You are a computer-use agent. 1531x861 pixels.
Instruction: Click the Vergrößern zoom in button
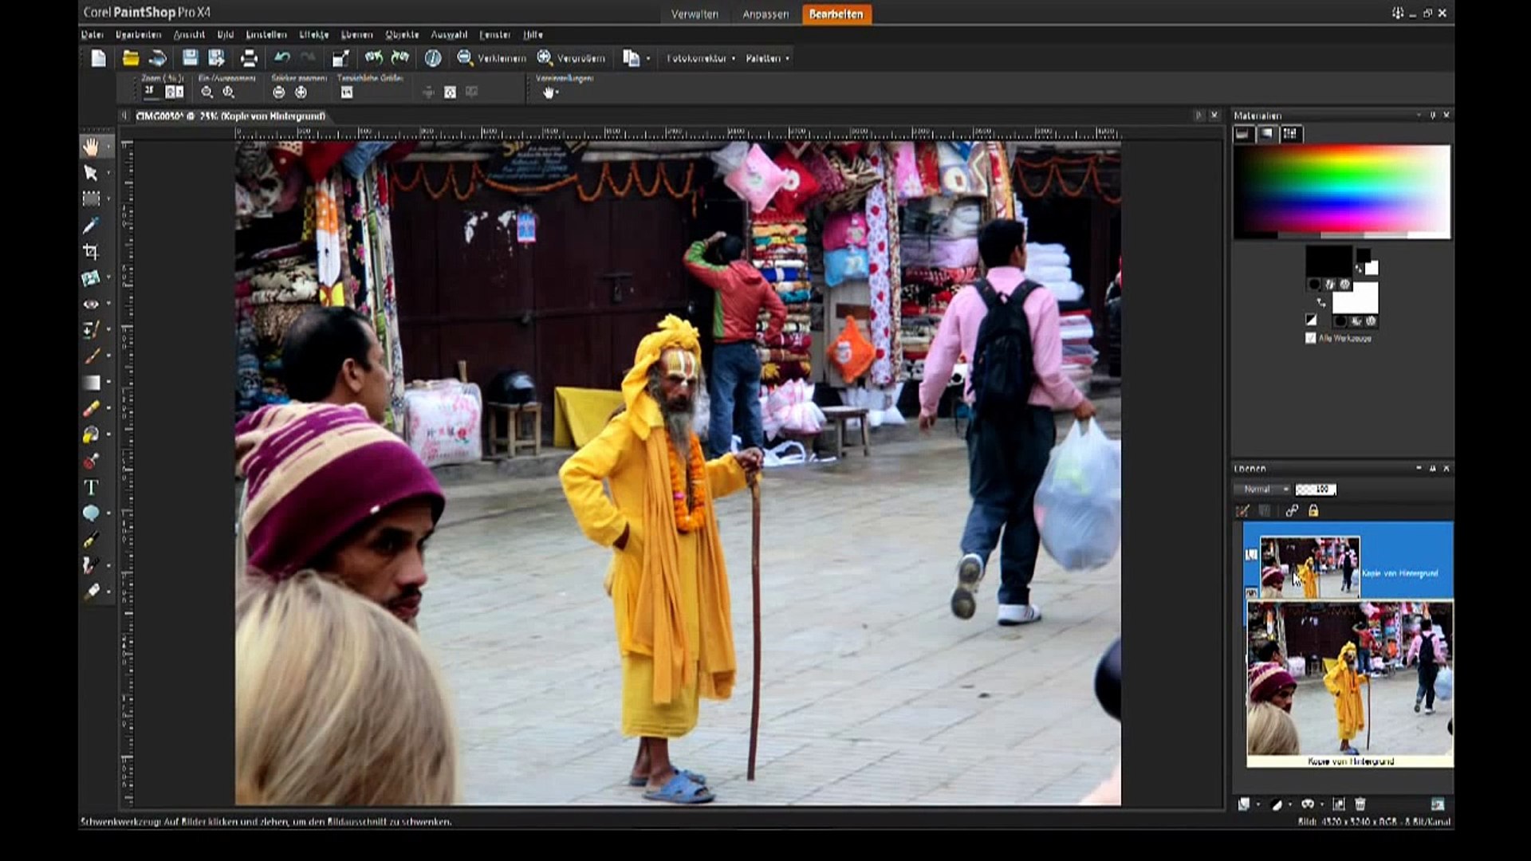coord(571,58)
